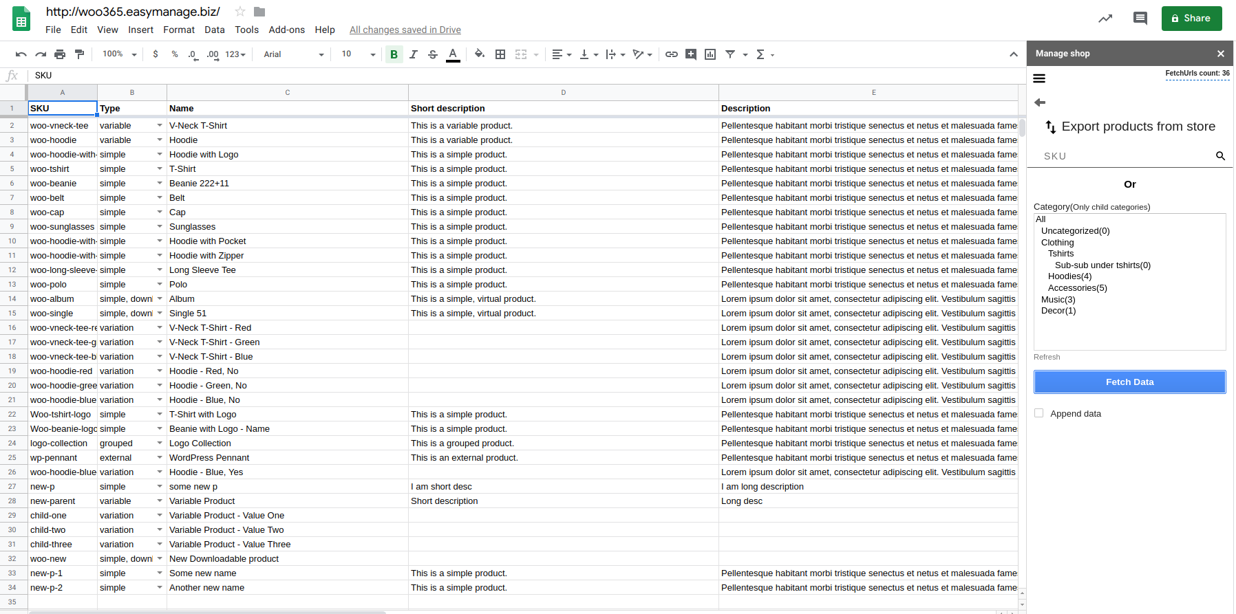Star the spreadsheet
The image size is (1236, 614).
(x=240, y=12)
